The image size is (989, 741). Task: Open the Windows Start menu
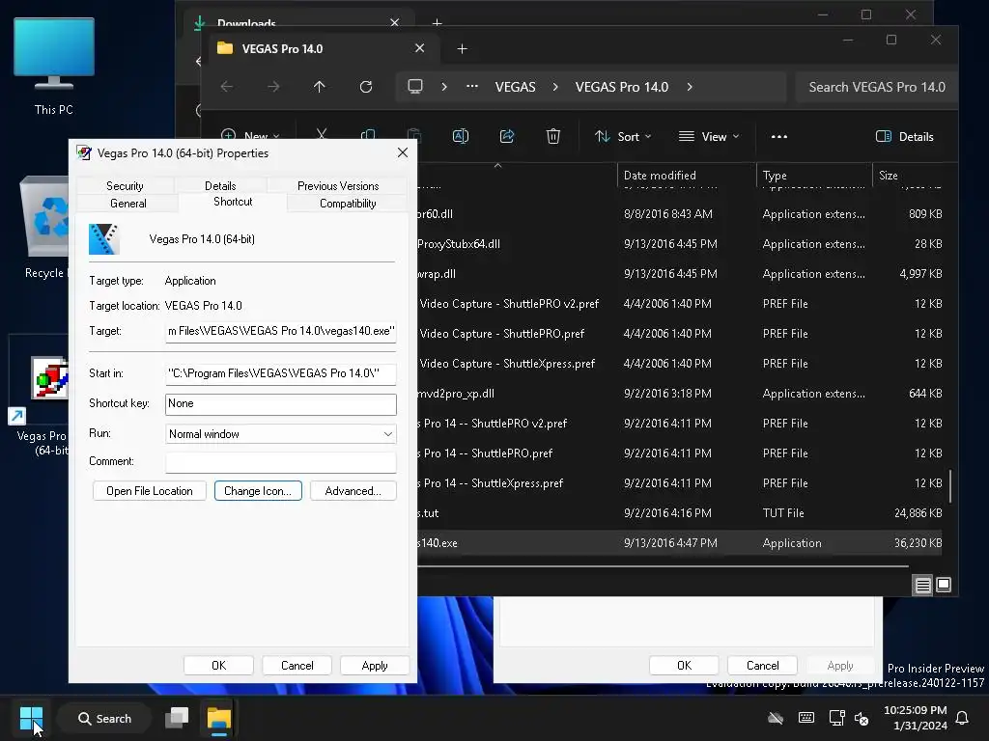[x=31, y=718]
